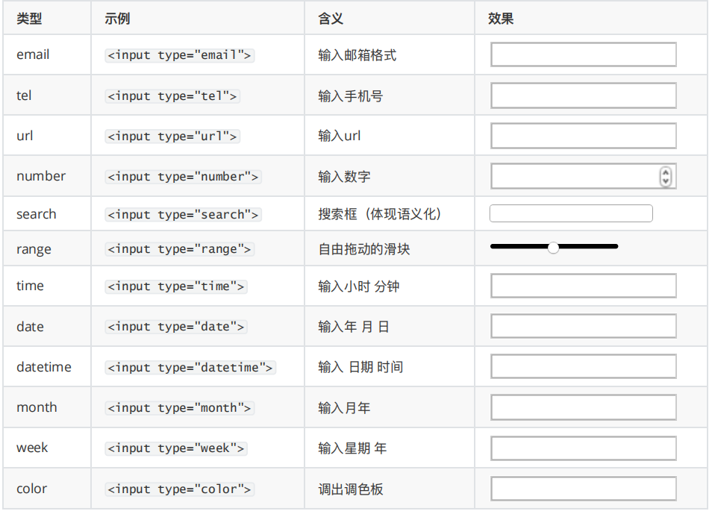Click the range slider handle
715x511 pixels.
coord(553,248)
